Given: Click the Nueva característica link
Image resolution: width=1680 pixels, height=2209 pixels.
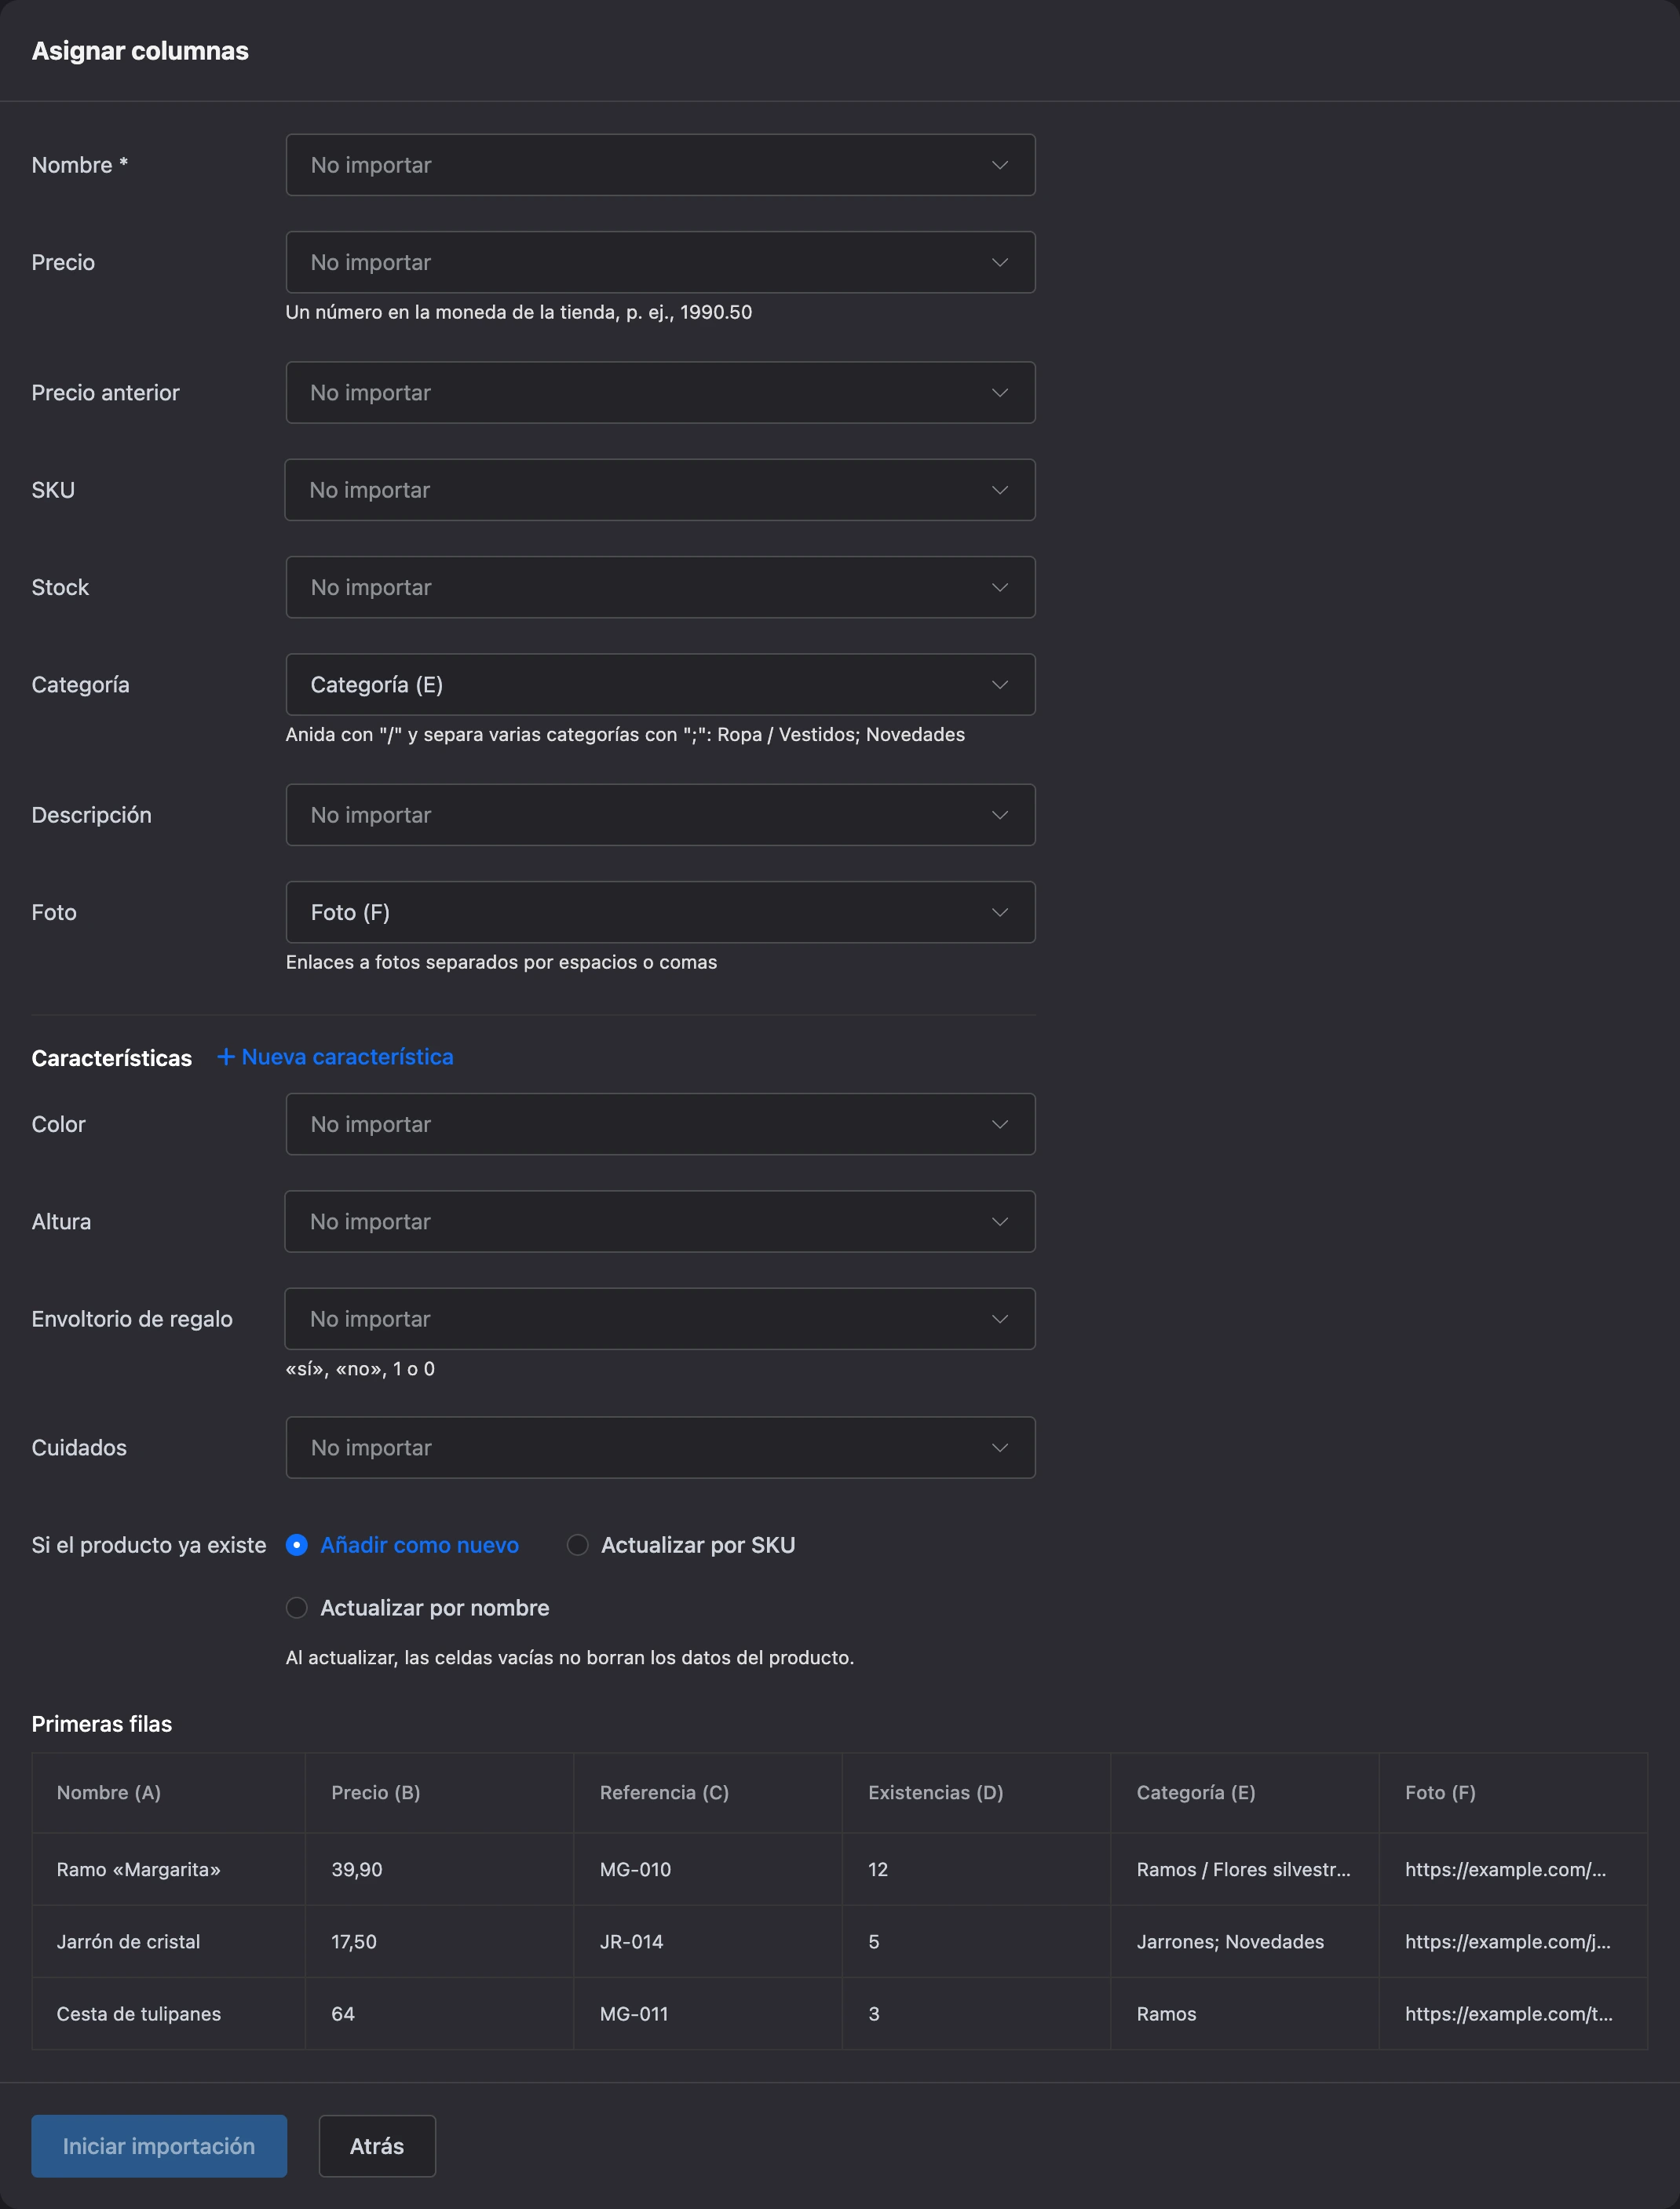Looking at the screenshot, I should (335, 1057).
